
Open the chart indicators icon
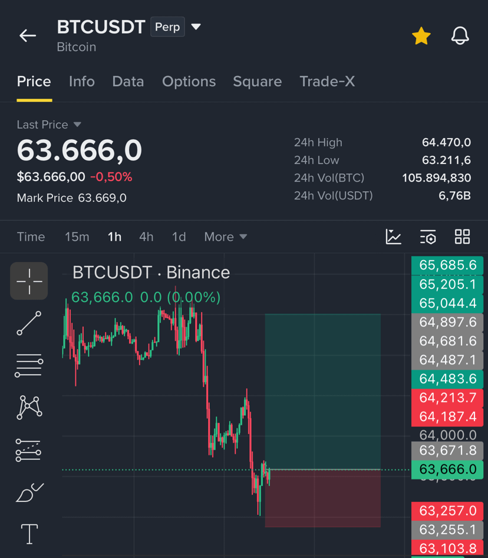pyautogui.click(x=393, y=237)
